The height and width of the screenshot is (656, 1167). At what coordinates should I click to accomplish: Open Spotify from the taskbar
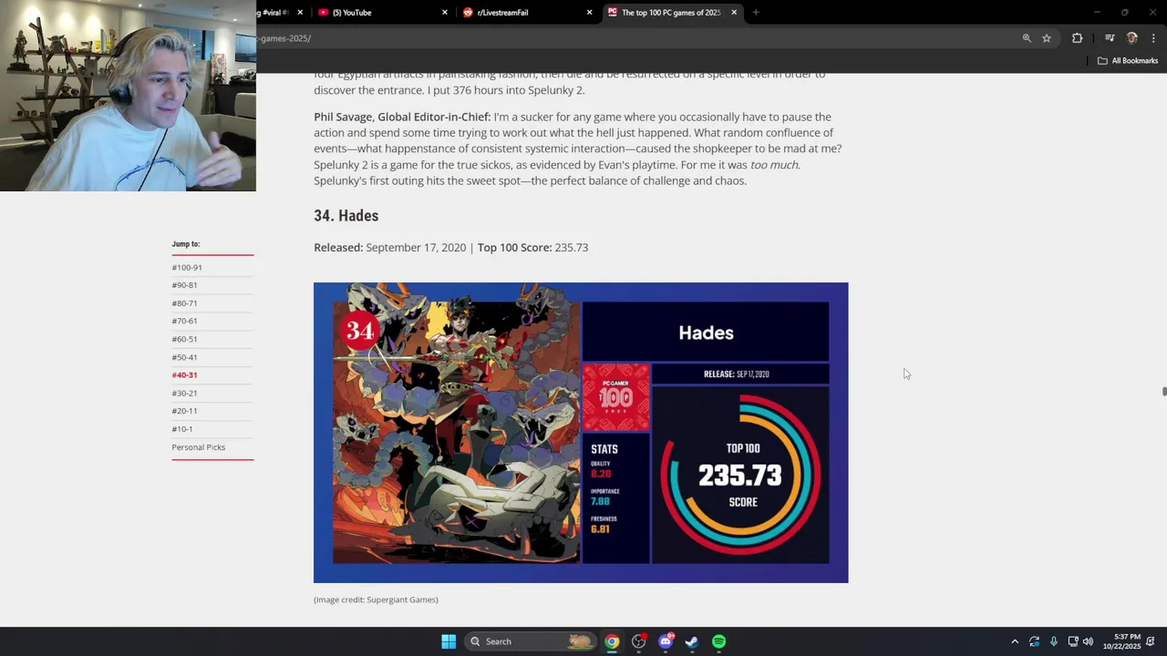718,641
